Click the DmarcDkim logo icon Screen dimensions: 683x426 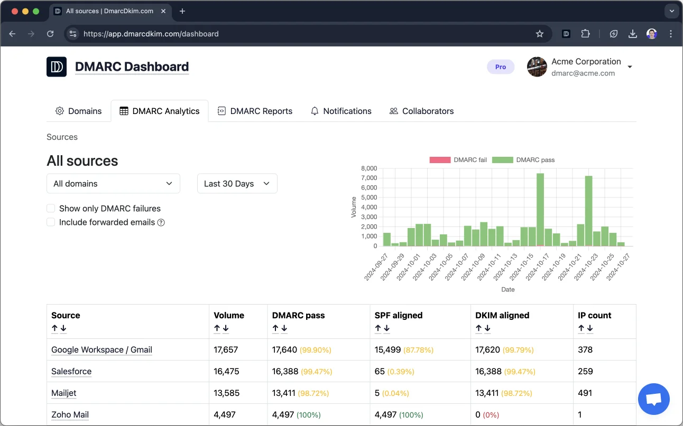click(x=57, y=67)
